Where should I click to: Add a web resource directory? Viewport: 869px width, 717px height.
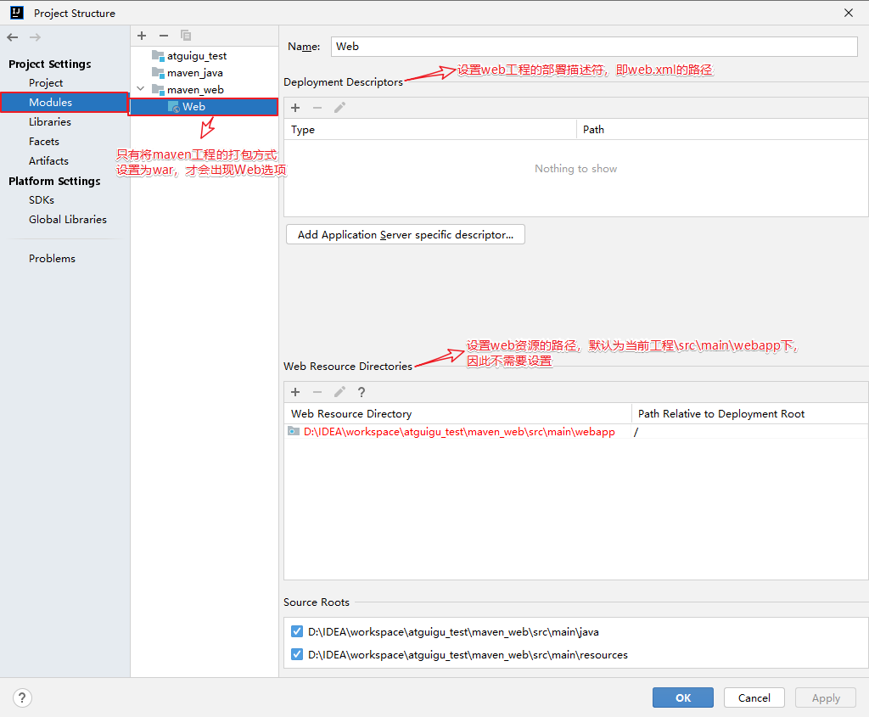coord(295,392)
